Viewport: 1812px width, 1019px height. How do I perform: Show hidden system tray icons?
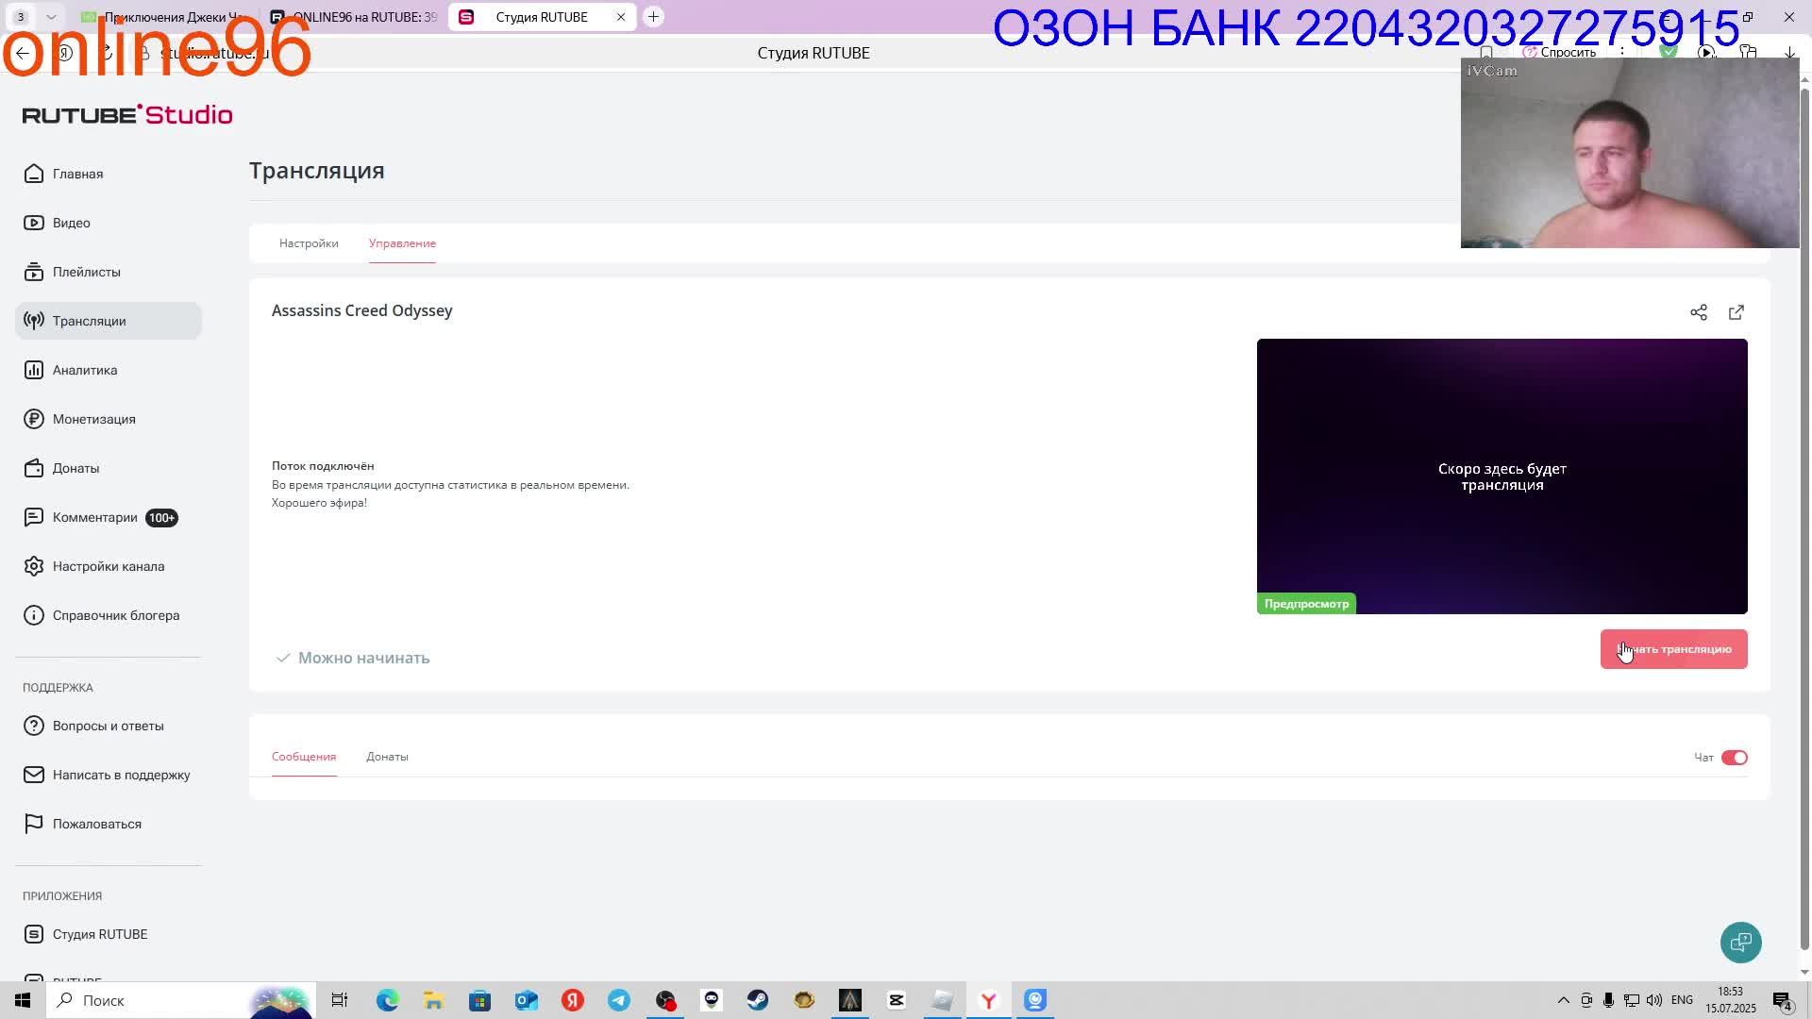tap(1563, 1000)
